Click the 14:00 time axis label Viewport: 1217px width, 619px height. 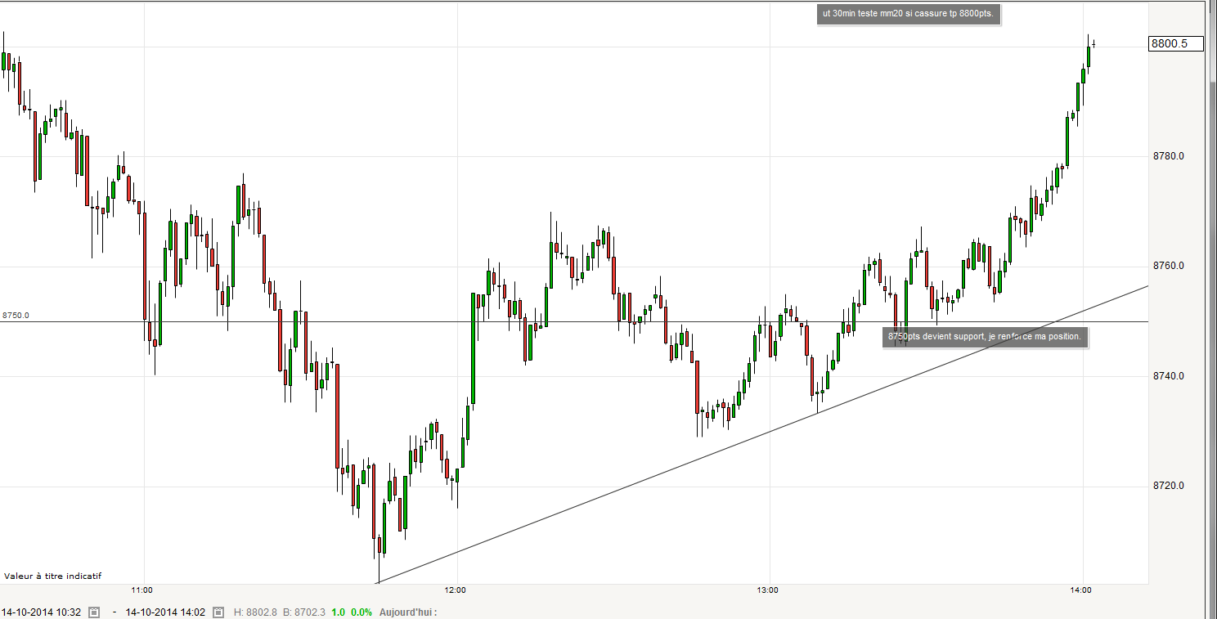tap(1082, 590)
